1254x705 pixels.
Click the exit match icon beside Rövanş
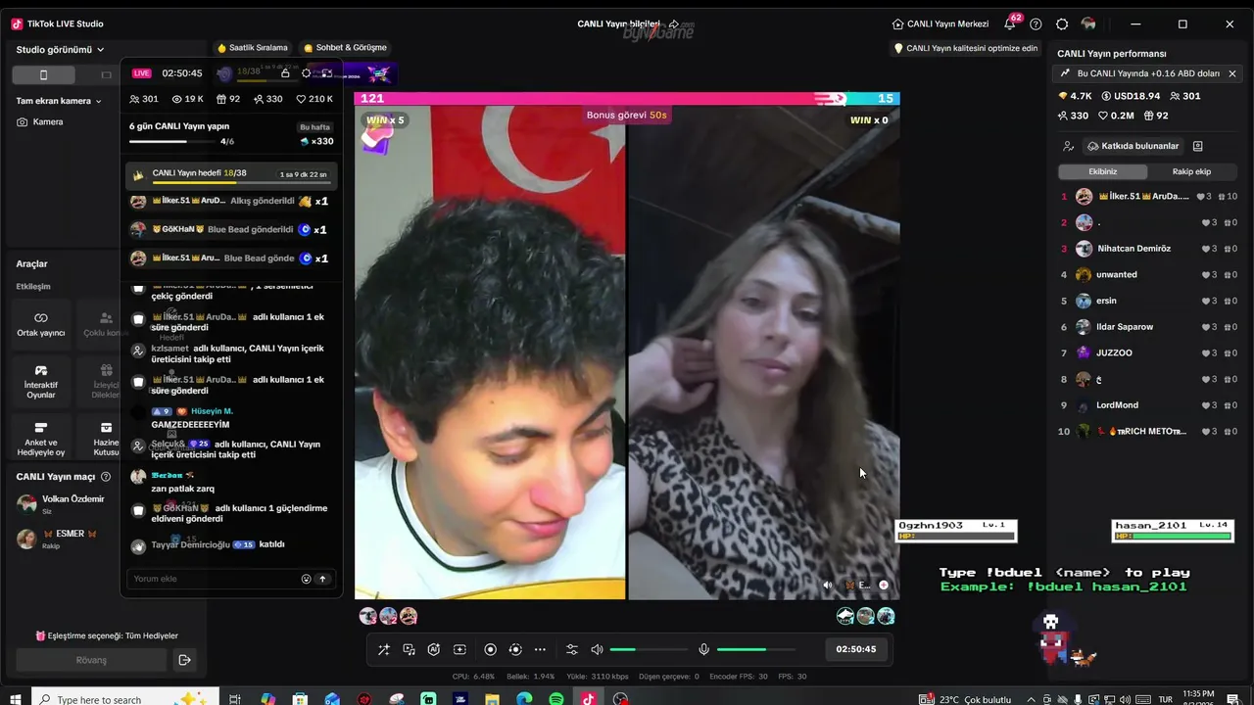click(x=184, y=660)
